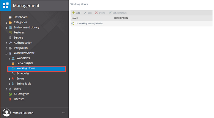214x118 pixels.
Task: Expand the Workflows tree node
Action: [x=10, y=59]
